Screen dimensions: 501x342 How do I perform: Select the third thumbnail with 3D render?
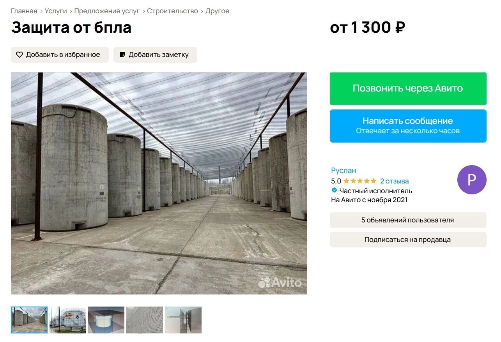pos(106,320)
